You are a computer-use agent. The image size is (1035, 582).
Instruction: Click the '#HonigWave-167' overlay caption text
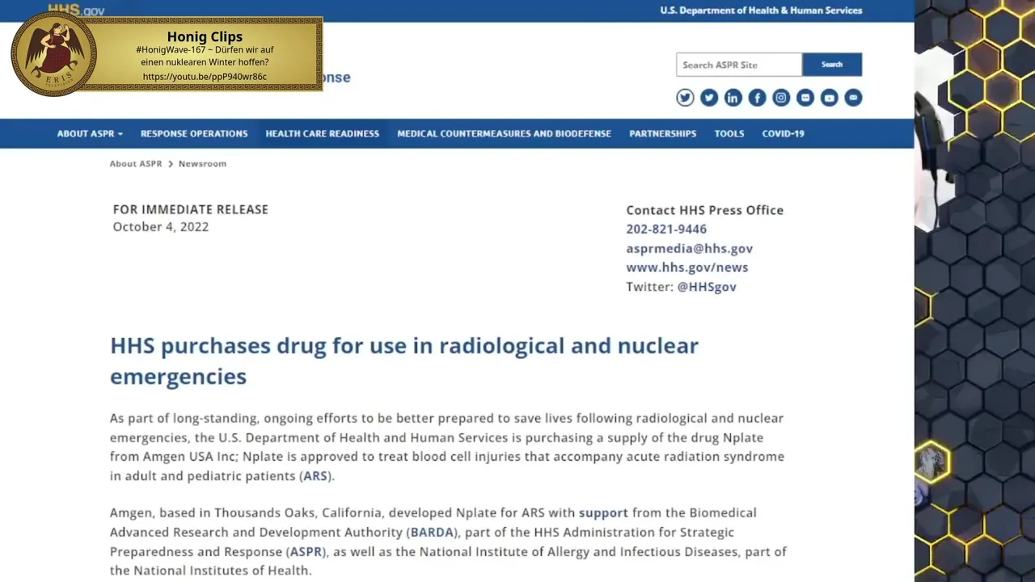tap(205, 56)
